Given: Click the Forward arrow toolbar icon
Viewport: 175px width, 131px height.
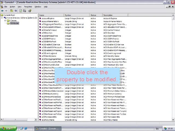Looking at the screenshot, I should 6,11.
